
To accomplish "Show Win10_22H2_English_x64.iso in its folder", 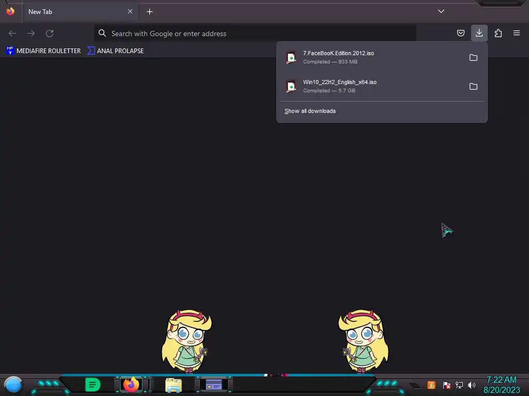I will tap(473, 87).
